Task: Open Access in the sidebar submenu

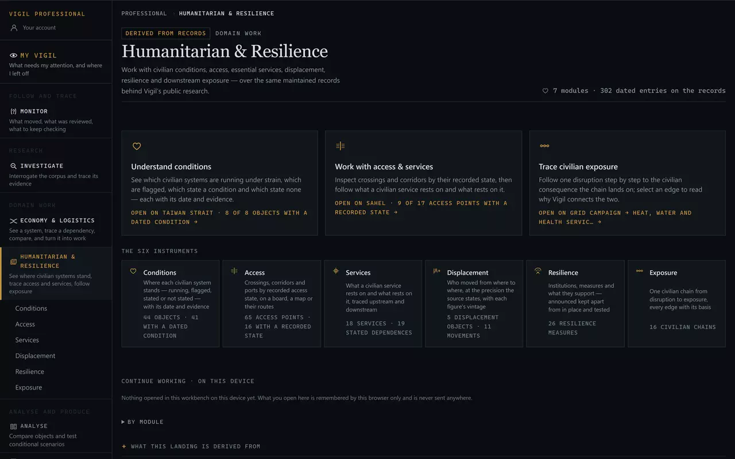Action: coord(25,324)
